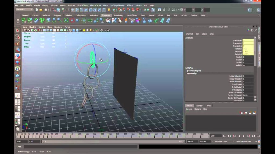The width and height of the screenshot is (275, 154).
Task: Go to end of playback range
Action: [258, 136]
